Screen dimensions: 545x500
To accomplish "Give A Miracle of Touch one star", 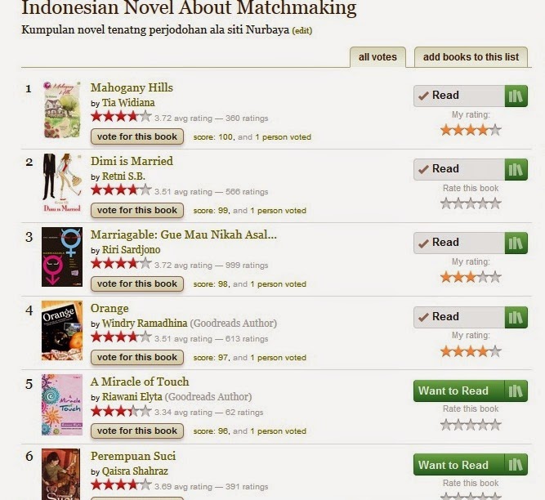I will coord(446,424).
